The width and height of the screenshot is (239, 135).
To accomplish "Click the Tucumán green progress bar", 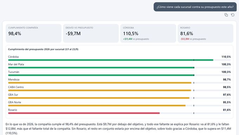I will tap(101, 75).
